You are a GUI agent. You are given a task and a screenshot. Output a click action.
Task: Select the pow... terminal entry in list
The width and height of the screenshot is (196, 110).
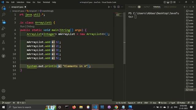pyautogui.click(x=190, y=20)
